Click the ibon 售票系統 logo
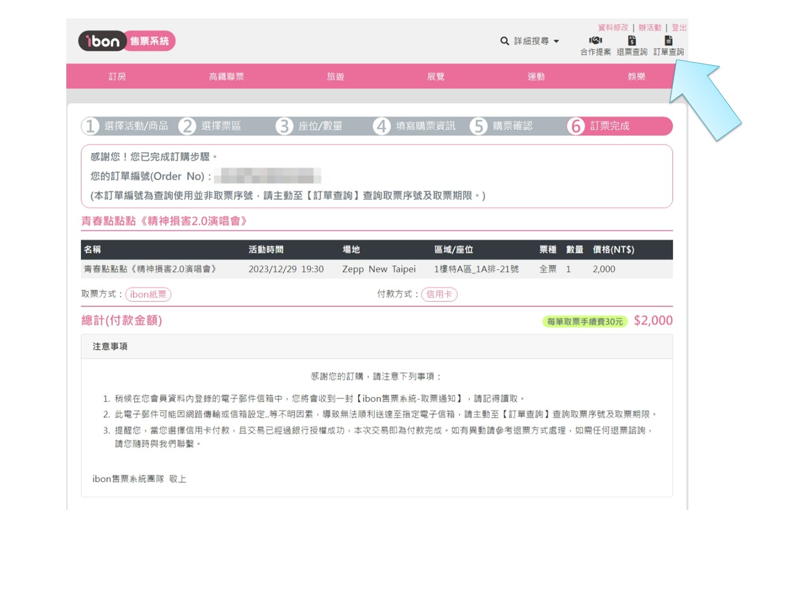Viewport: 787px width, 590px height. 126,41
